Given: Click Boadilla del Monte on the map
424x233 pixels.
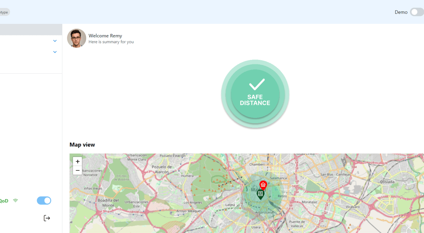Looking at the screenshot, I should (108, 203).
